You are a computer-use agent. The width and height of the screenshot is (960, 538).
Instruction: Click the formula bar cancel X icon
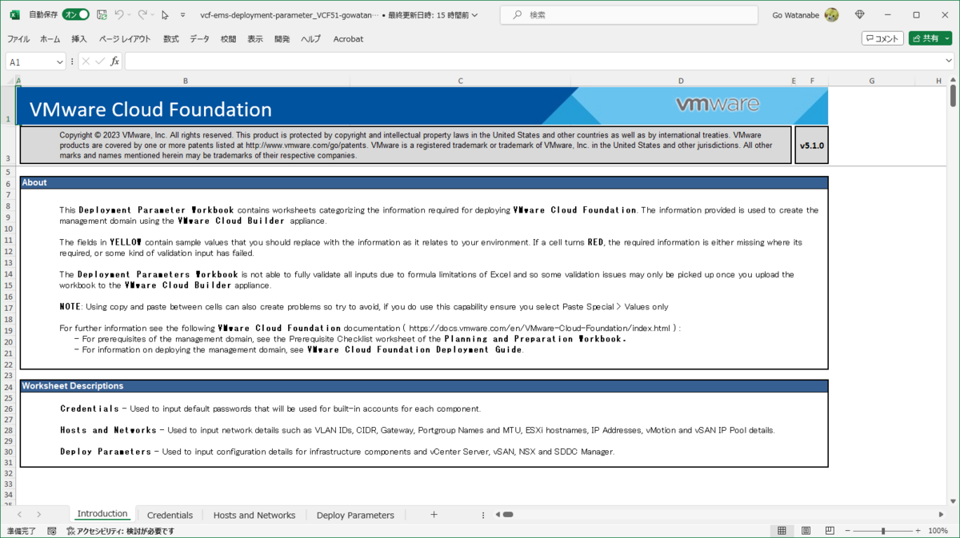86,62
